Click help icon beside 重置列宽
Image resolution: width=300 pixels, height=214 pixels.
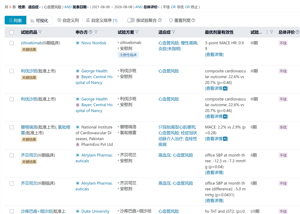[193, 20]
